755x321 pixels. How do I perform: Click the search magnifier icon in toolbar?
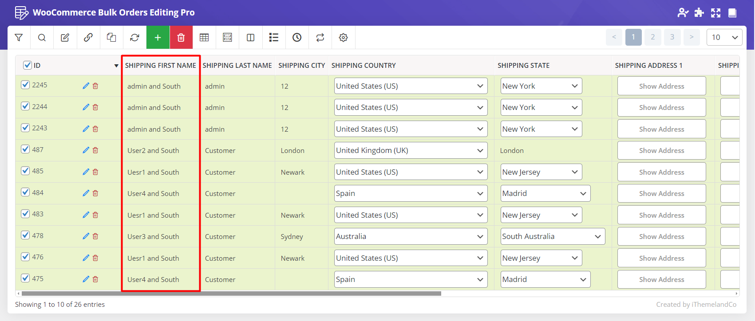[x=42, y=38]
